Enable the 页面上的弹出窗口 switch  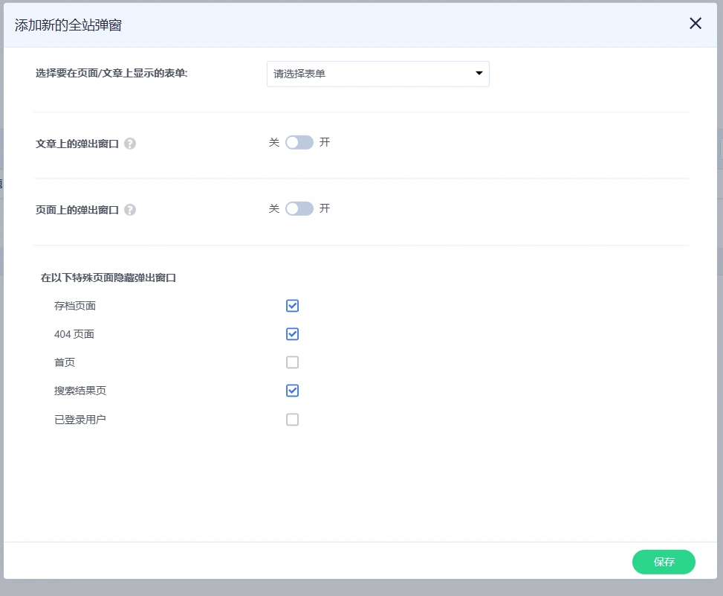299,208
